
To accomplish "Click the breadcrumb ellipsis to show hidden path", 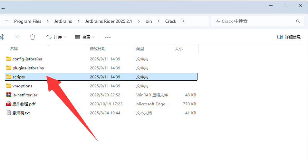I will (6, 21).
